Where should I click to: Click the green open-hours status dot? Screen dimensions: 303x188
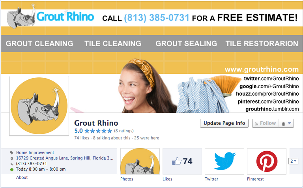(12, 169)
